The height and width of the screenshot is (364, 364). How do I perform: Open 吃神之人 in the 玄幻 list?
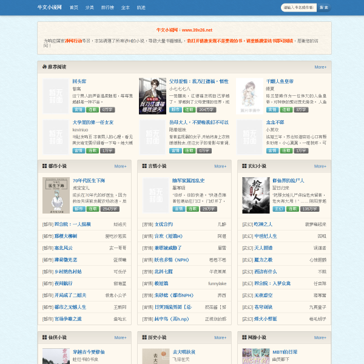coord(263,224)
